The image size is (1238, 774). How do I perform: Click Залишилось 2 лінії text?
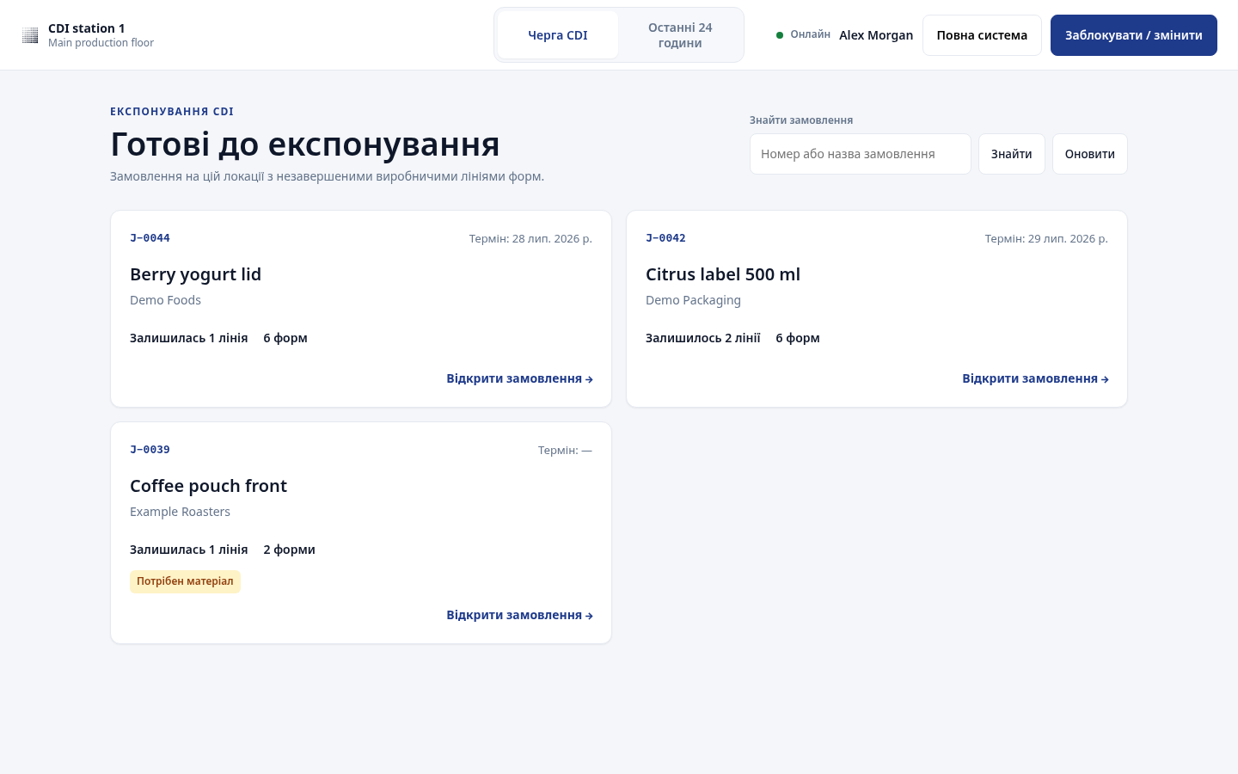click(703, 338)
